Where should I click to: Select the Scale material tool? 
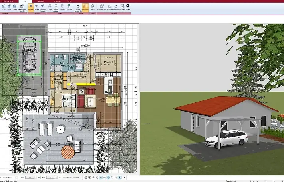4,7
